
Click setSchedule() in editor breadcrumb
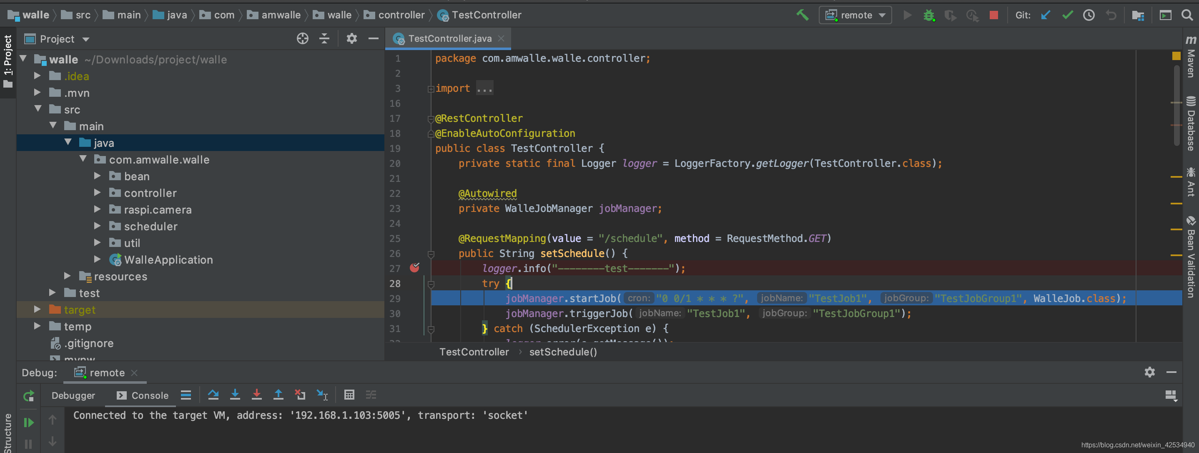[563, 352]
